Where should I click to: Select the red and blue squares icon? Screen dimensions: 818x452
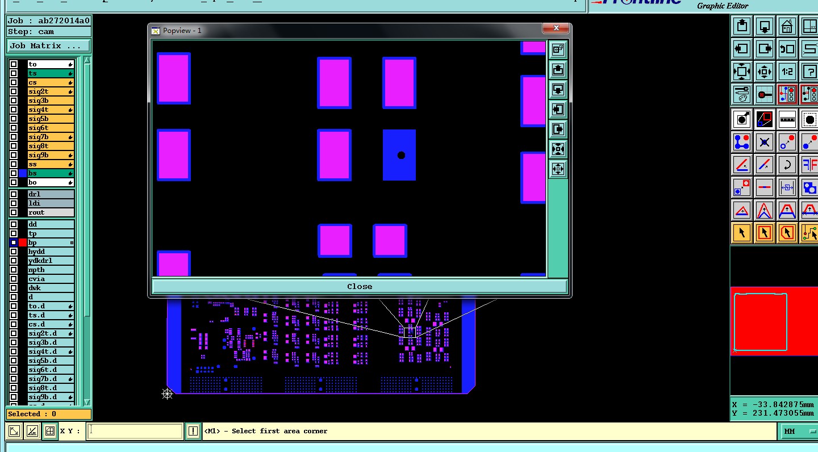point(765,119)
